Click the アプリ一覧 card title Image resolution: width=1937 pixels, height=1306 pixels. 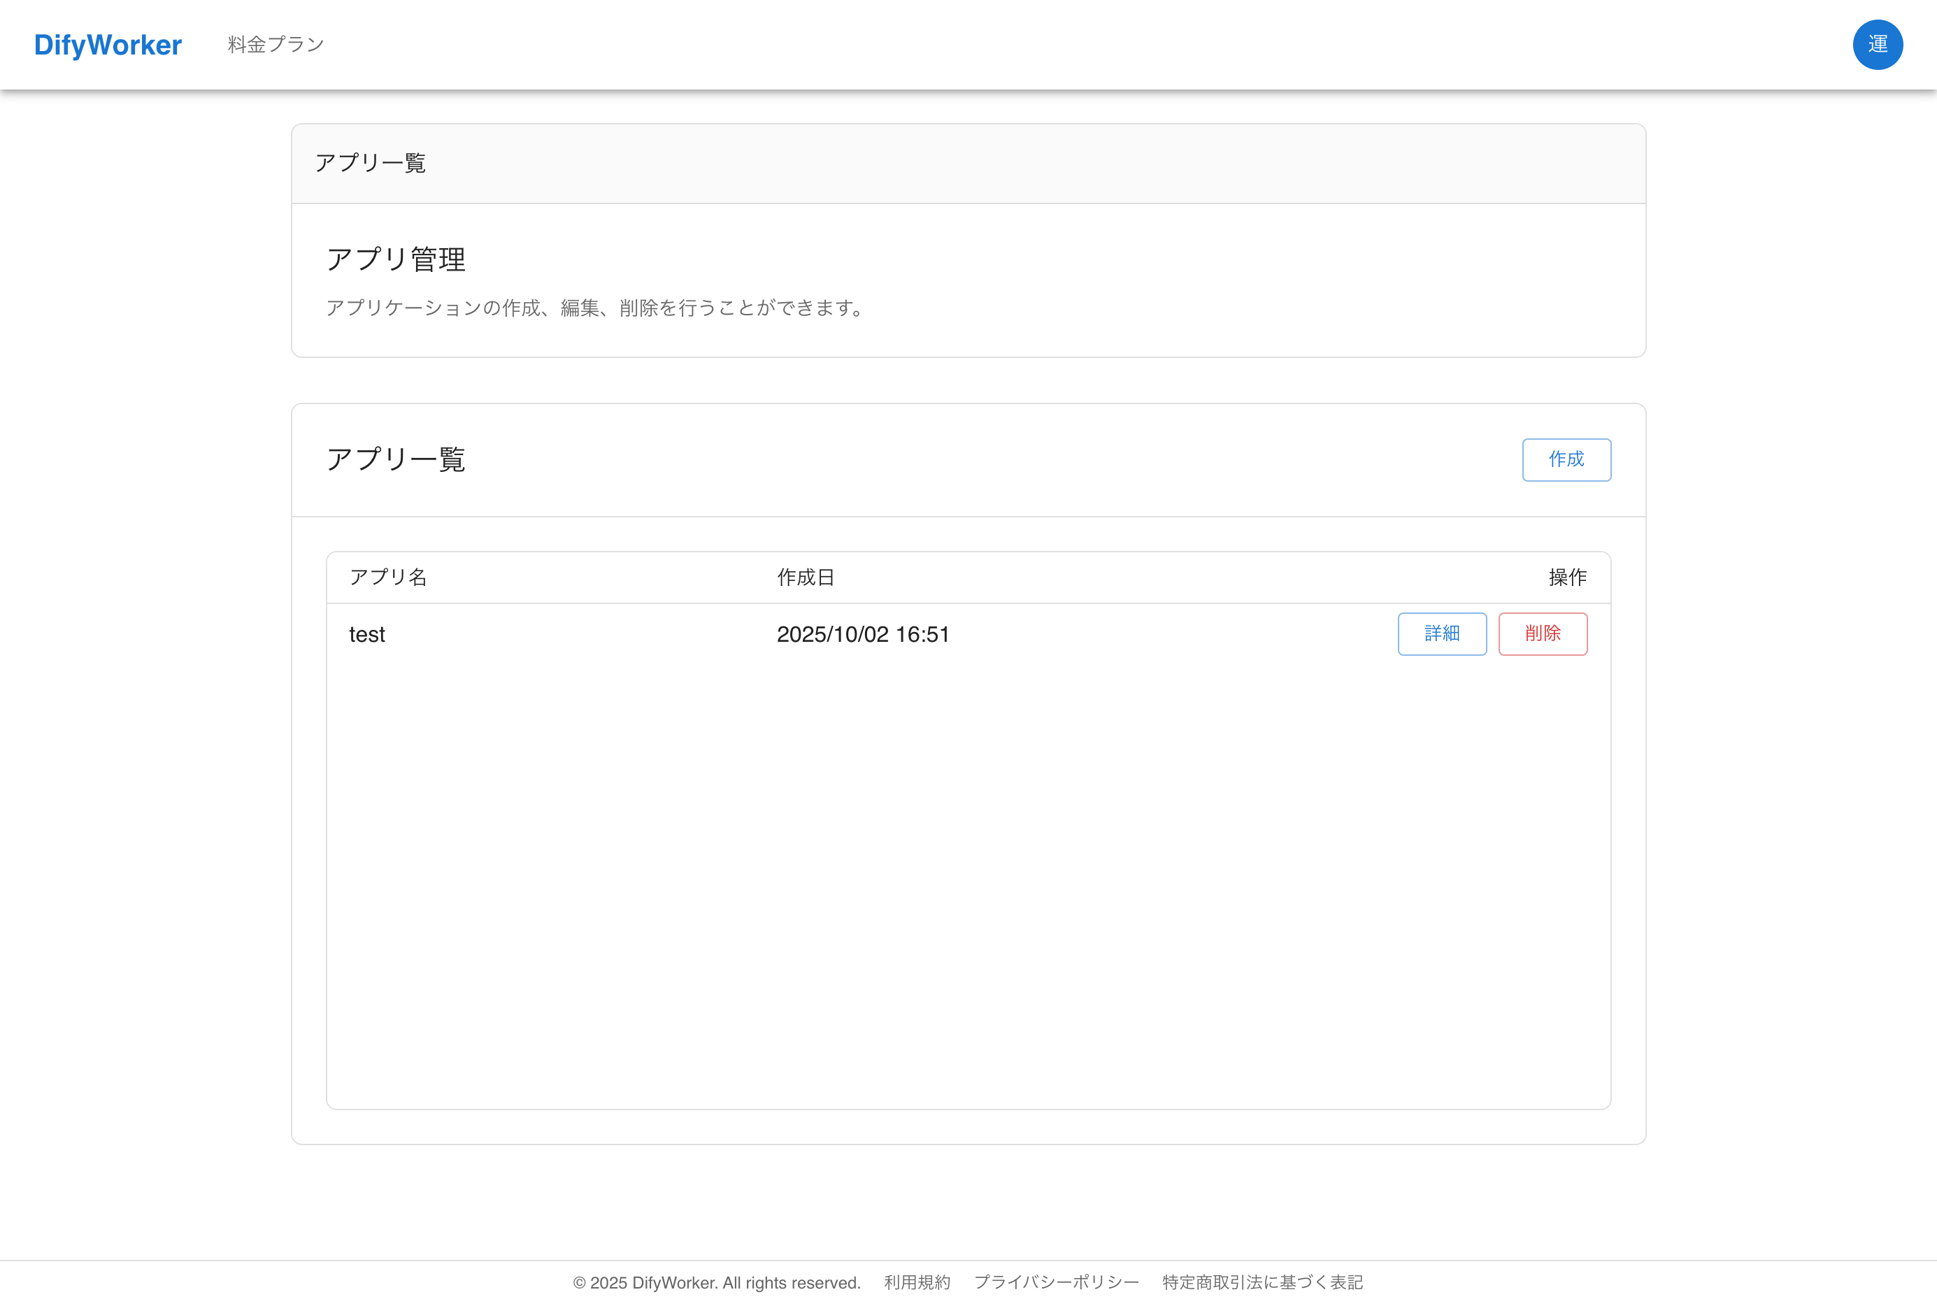[x=396, y=459]
